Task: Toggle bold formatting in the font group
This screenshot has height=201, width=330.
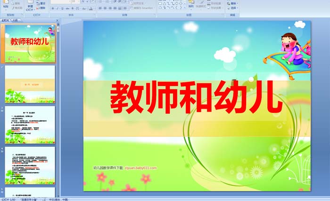Action: point(53,8)
